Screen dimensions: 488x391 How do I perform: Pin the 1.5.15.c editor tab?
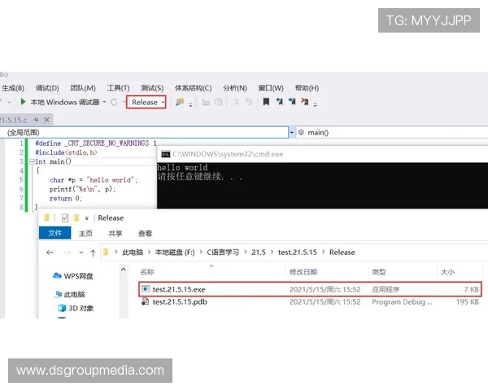point(36,120)
